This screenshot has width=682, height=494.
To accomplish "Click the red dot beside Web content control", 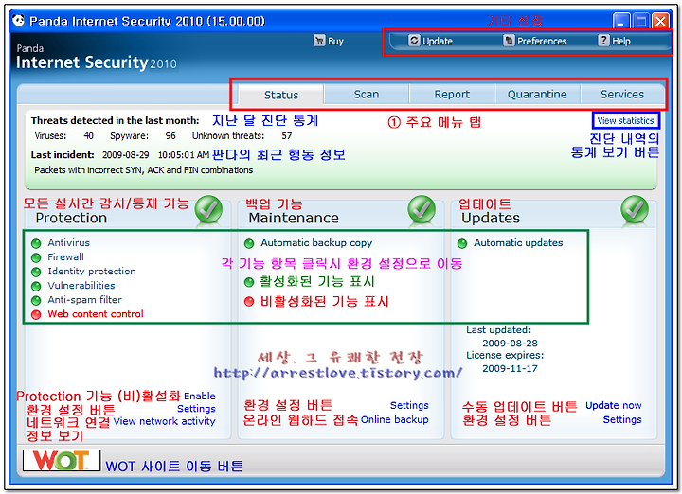I will [36, 314].
